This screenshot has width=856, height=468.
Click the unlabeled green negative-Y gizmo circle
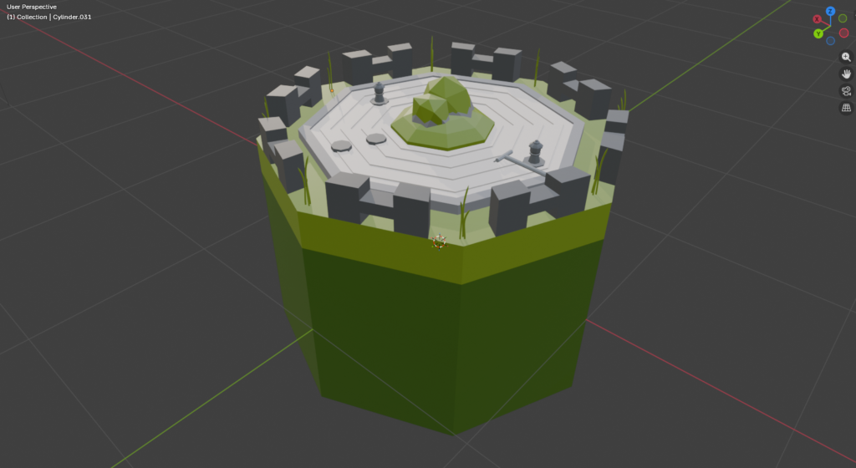pos(842,18)
